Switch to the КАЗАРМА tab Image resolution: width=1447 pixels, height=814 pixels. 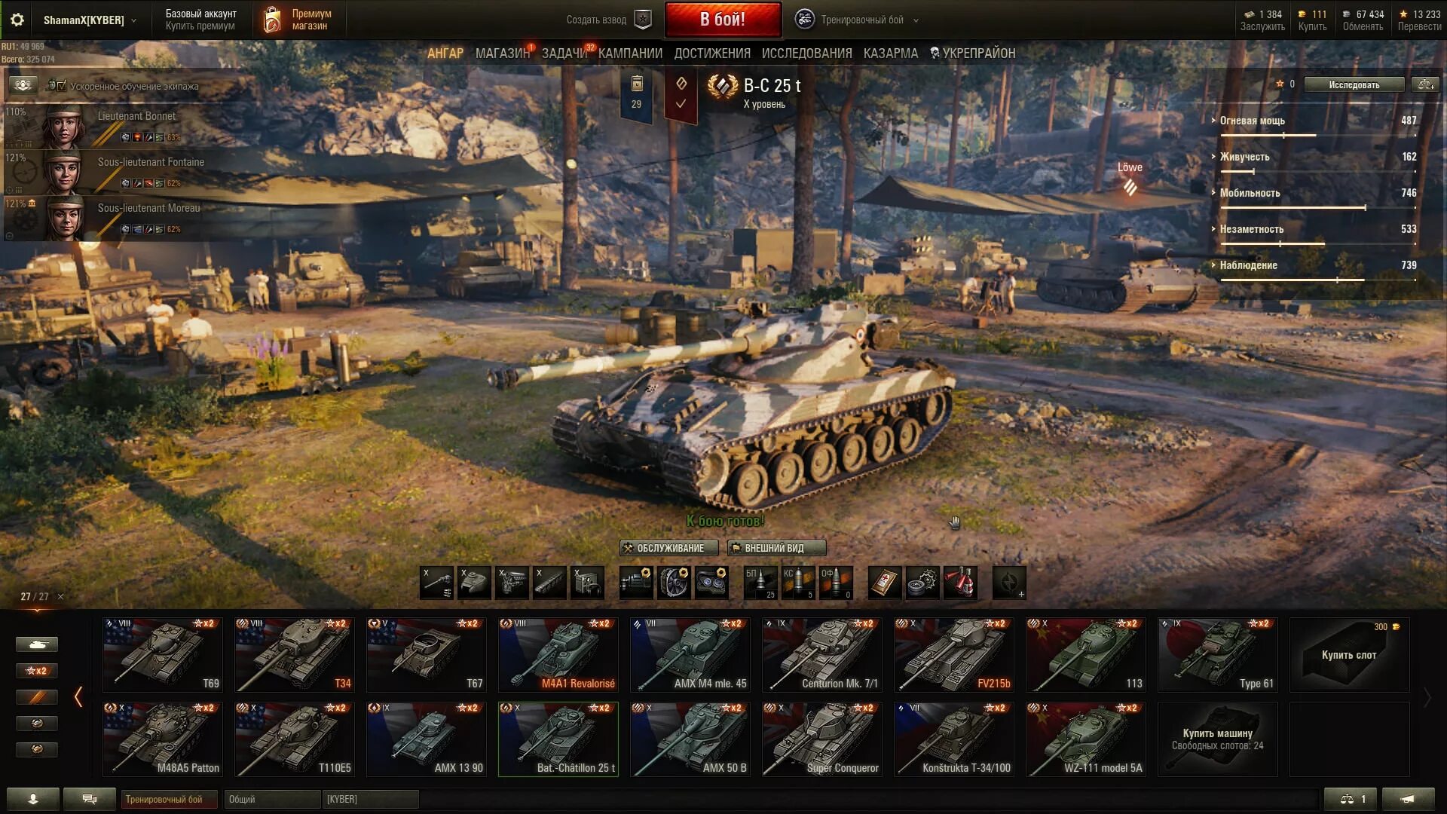click(x=891, y=54)
